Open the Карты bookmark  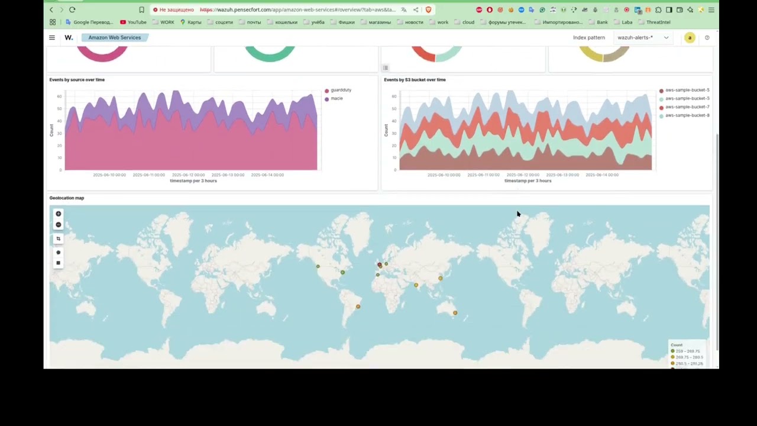pyautogui.click(x=190, y=22)
